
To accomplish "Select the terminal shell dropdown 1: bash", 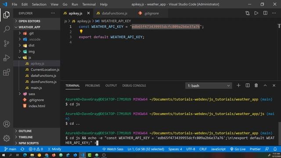I will [209, 86].
